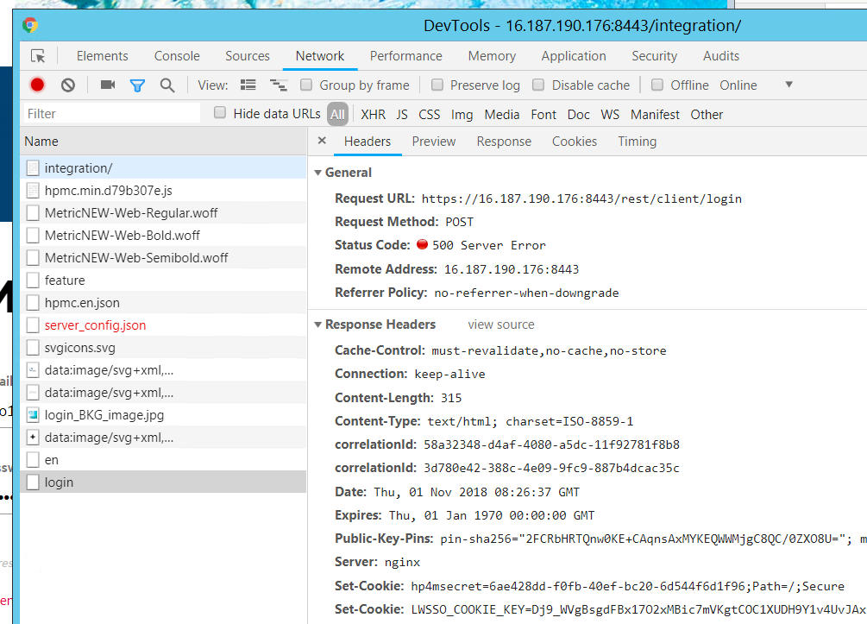Image resolution: width=867 pixels, height=624 pixels.
Task: Click the view source link
Action: pos(500,325)
